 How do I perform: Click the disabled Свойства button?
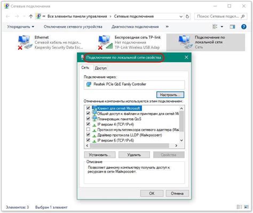coord(169,155)
